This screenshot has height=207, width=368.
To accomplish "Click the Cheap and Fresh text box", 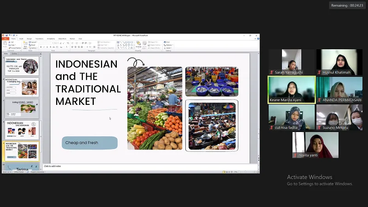I will (90, 143).
